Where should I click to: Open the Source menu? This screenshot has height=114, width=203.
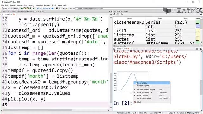pos(19,5)
